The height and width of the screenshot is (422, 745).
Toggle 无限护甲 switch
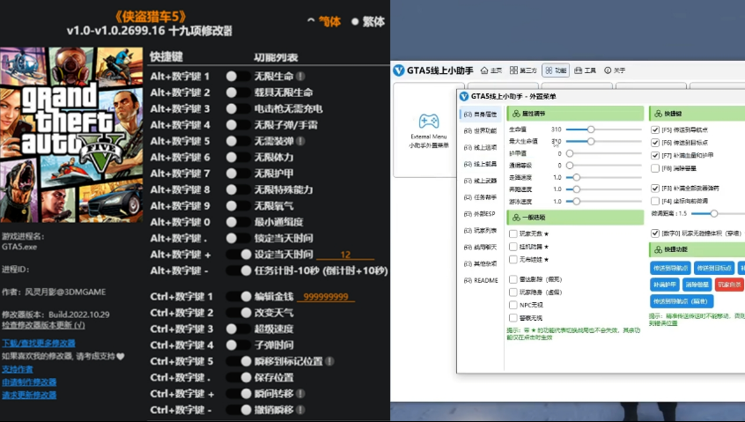tap(238, 174)
